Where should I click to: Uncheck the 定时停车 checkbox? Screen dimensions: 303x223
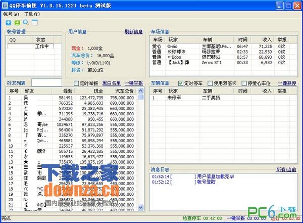click(x=181, y=83)
